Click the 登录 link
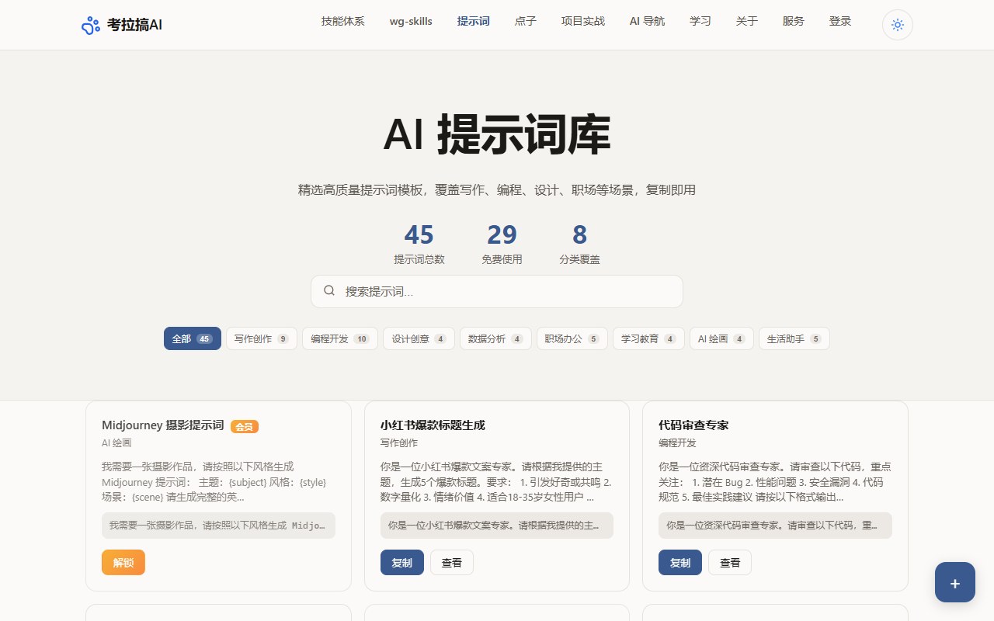 [x=840, y=22]
